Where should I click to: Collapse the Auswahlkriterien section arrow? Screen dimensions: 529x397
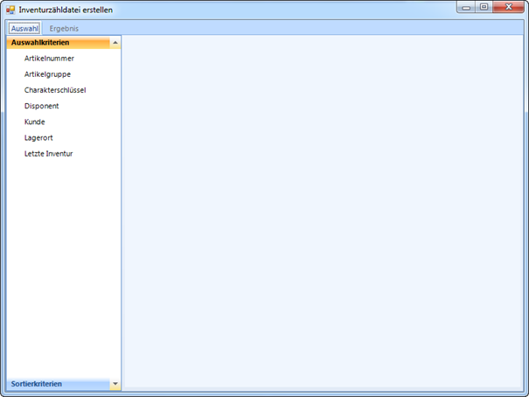115,43
